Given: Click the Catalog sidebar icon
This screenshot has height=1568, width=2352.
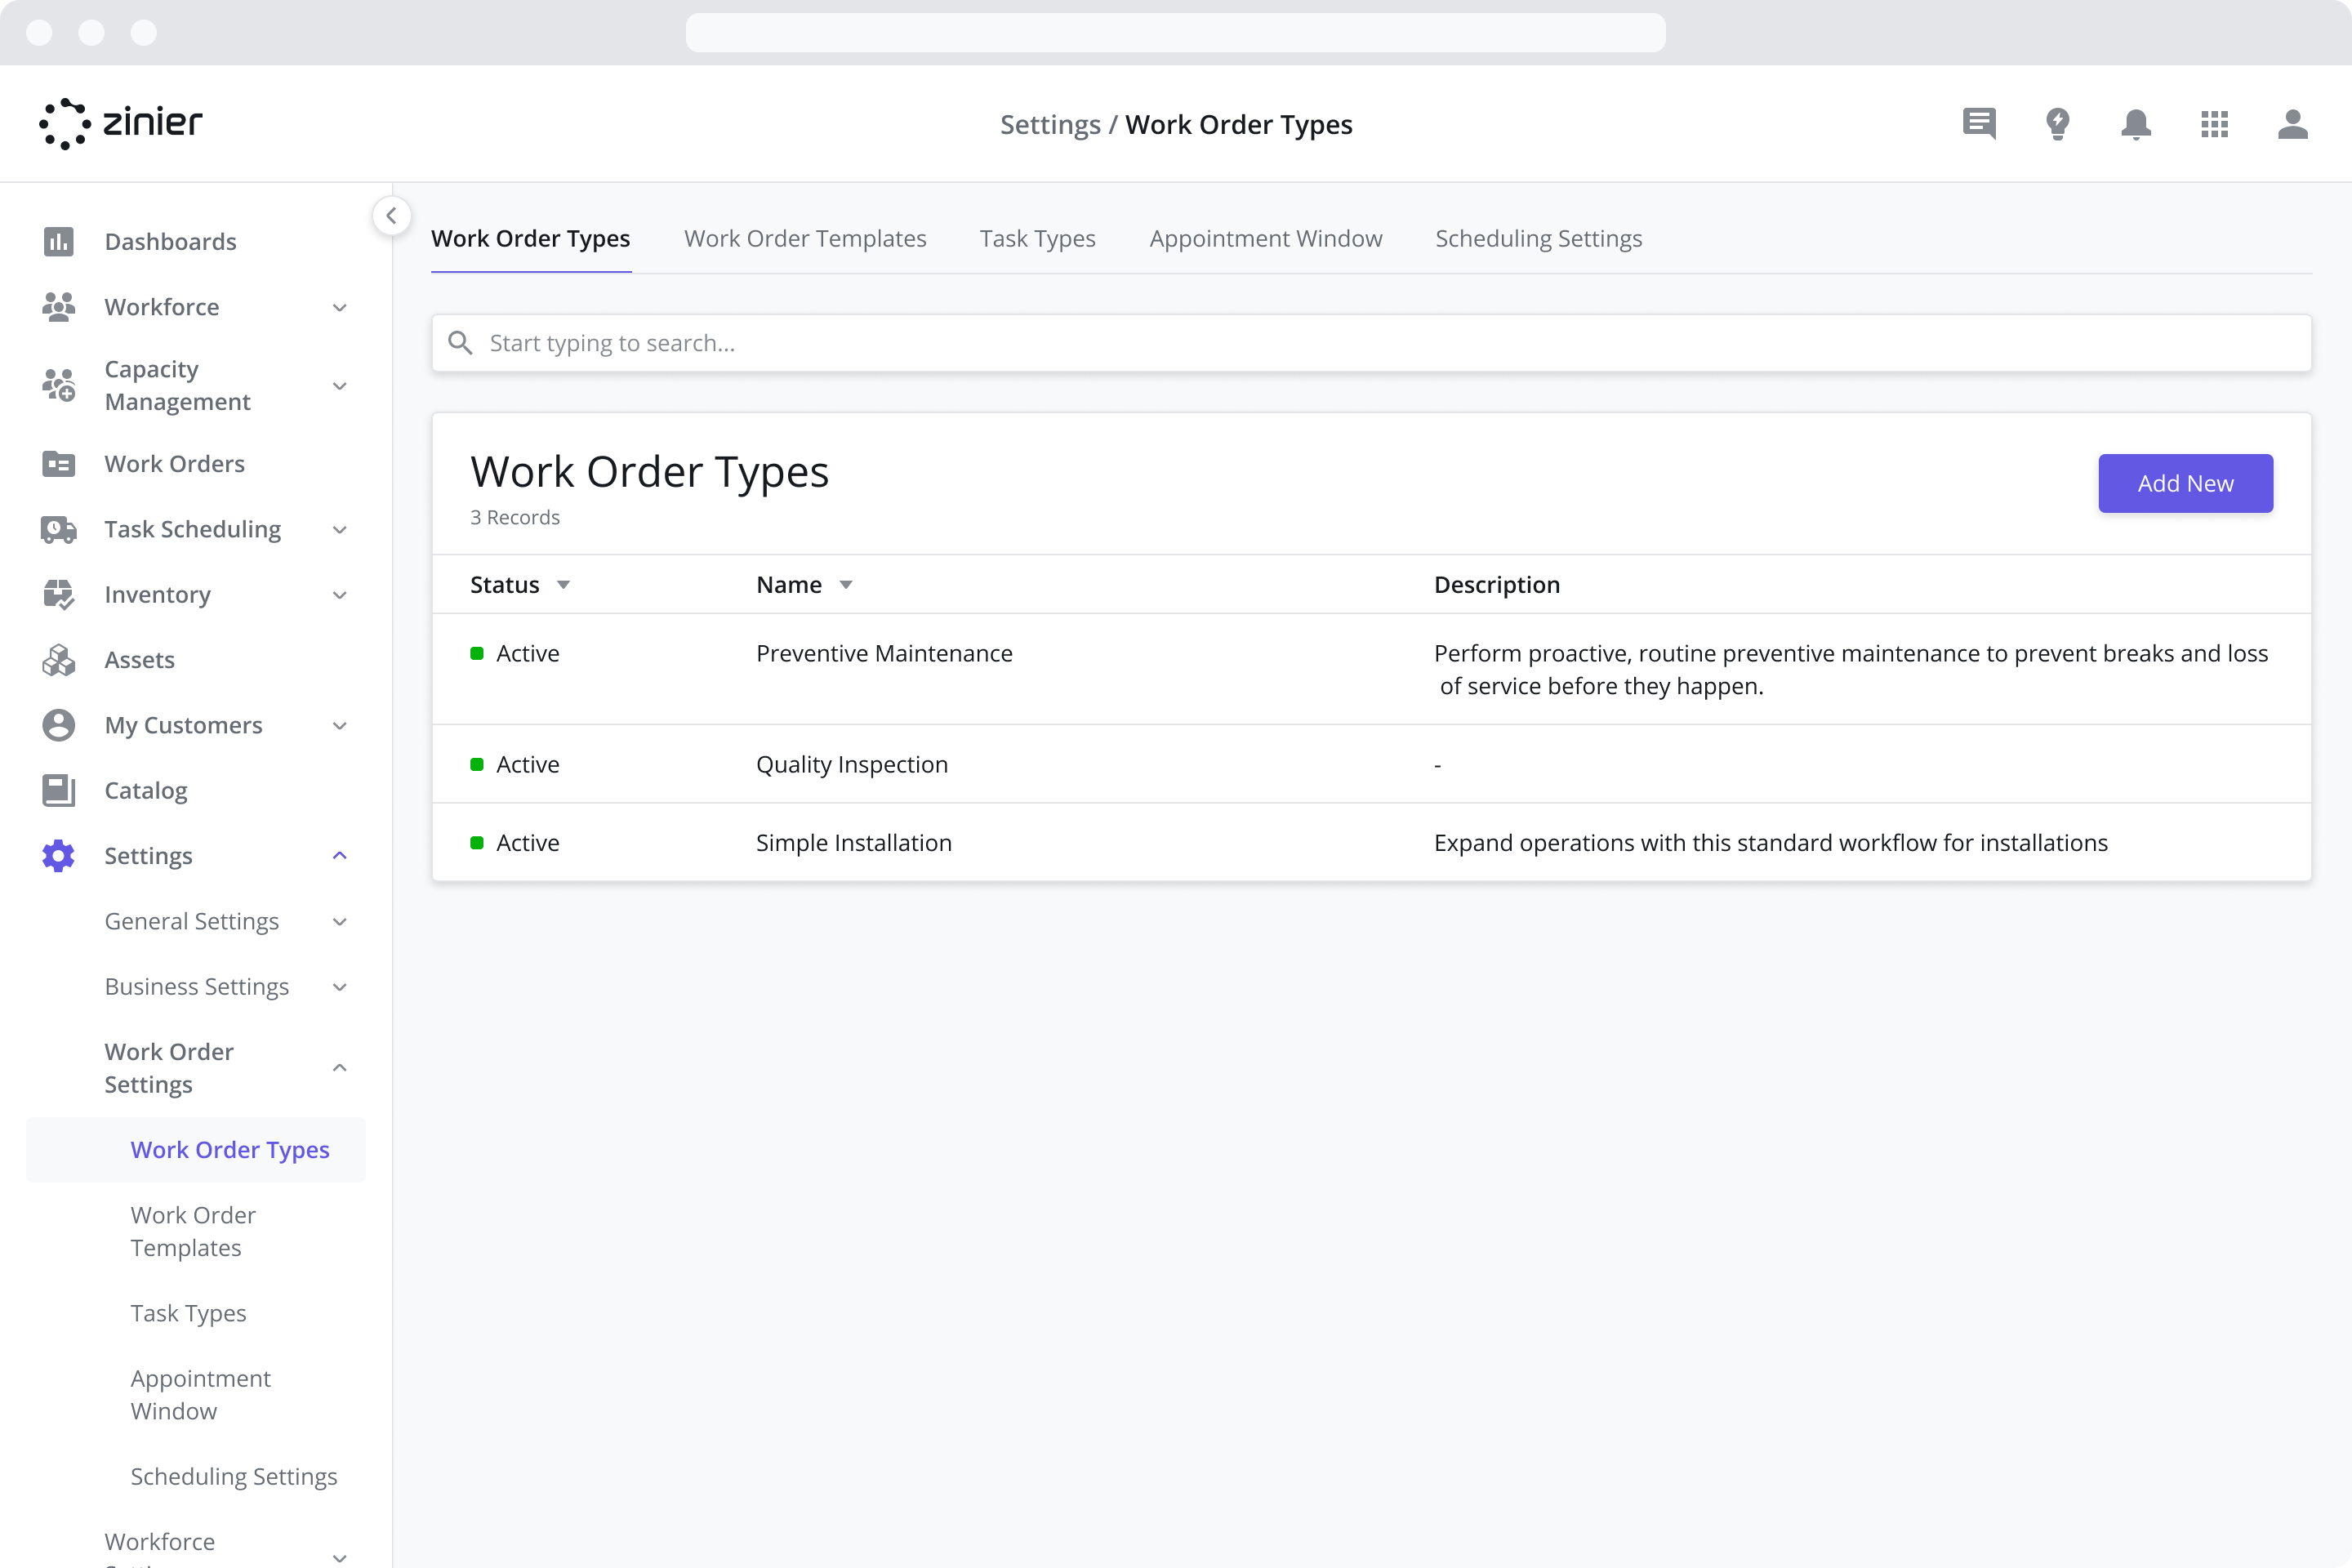Looking at the screenshot, I should (58, 790).
